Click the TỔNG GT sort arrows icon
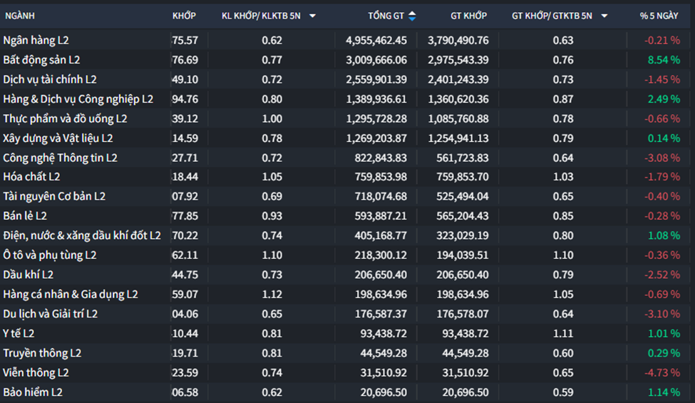695x403 pixels. tap(412, 16)
